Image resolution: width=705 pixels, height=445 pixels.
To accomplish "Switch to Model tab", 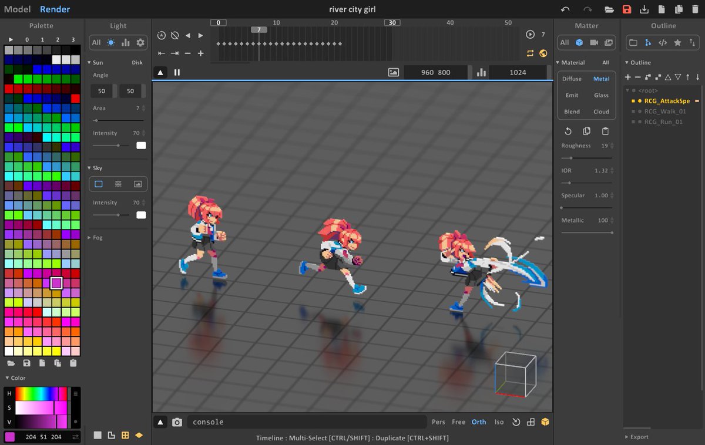I will click(17, 9).
